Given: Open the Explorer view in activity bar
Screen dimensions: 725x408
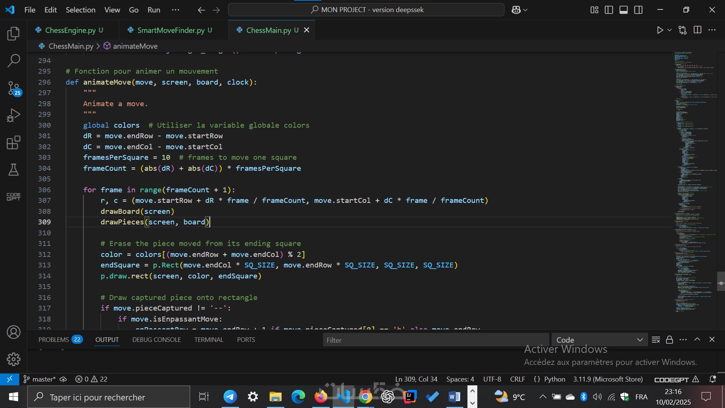Looking at the screenshot, I should (14, 34).
